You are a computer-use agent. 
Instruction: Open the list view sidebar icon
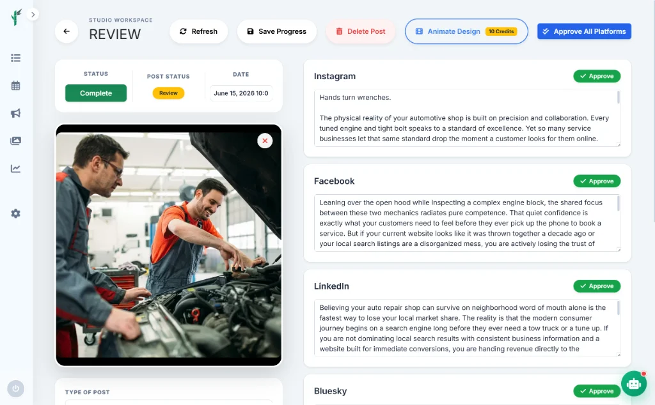[15, 58]
